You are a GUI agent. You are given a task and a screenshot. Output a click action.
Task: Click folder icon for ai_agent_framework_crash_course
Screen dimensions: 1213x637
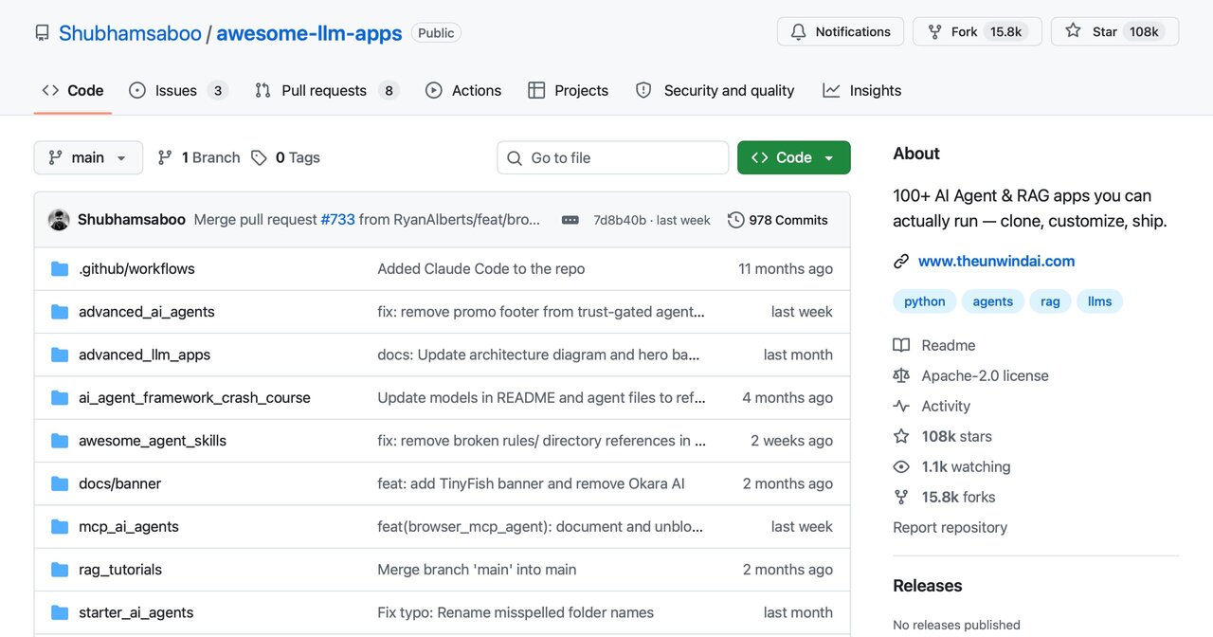(60, 397)
